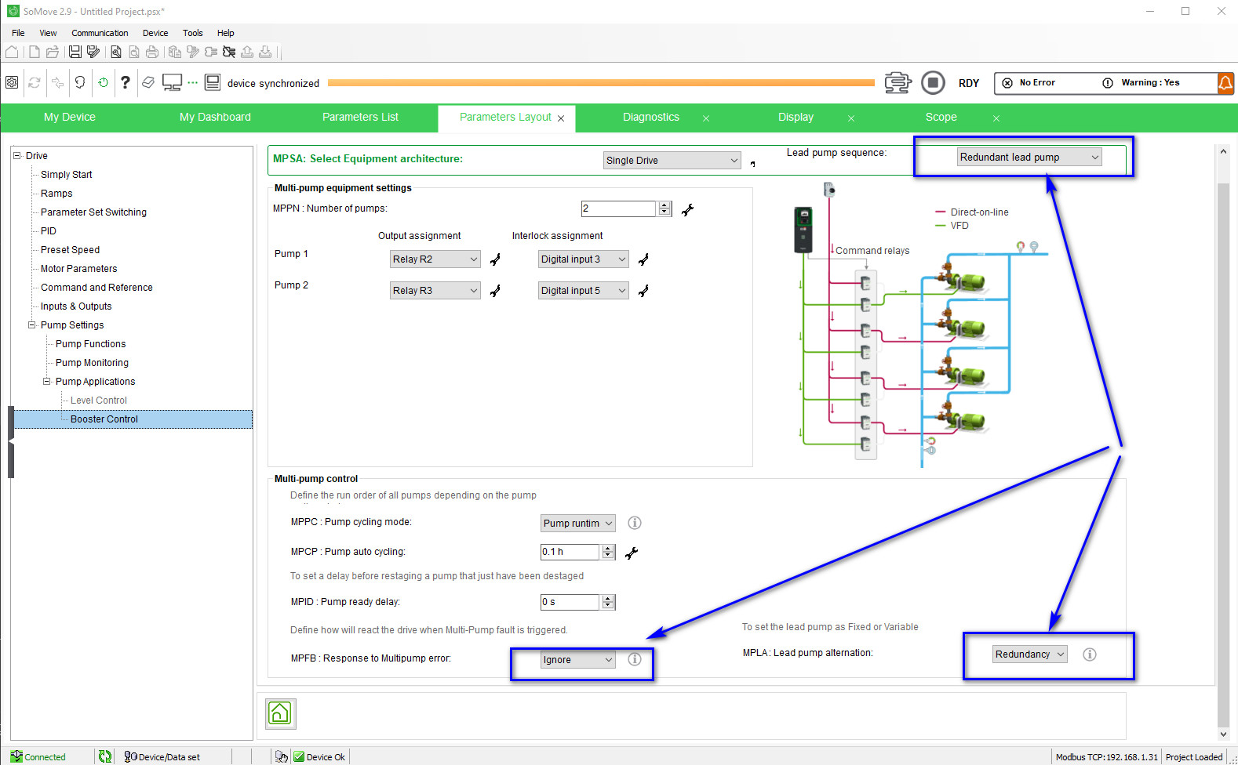
Task: Switch to the Diagnostics tab
Action: [x=651, y=117]
